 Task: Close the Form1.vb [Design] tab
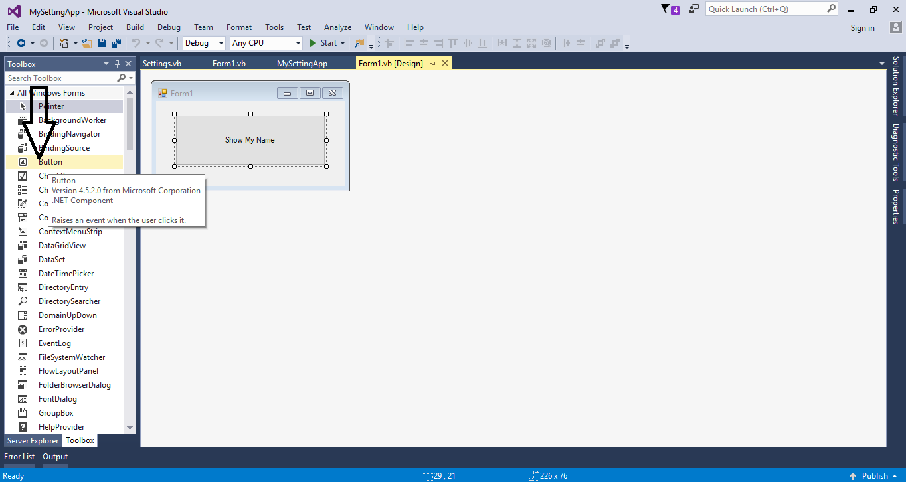[x=445, y=64]
